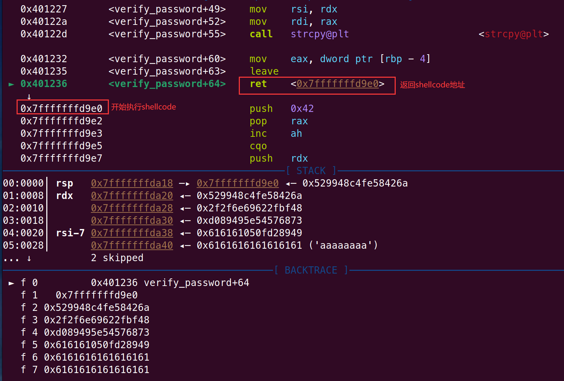
Task: Click the down arrow below address 0x401236
Action: tap(29, 97)
